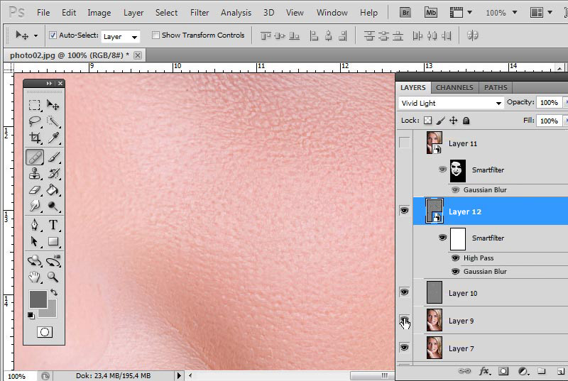Open the Vivid Light blend mode dropdown

451,103
